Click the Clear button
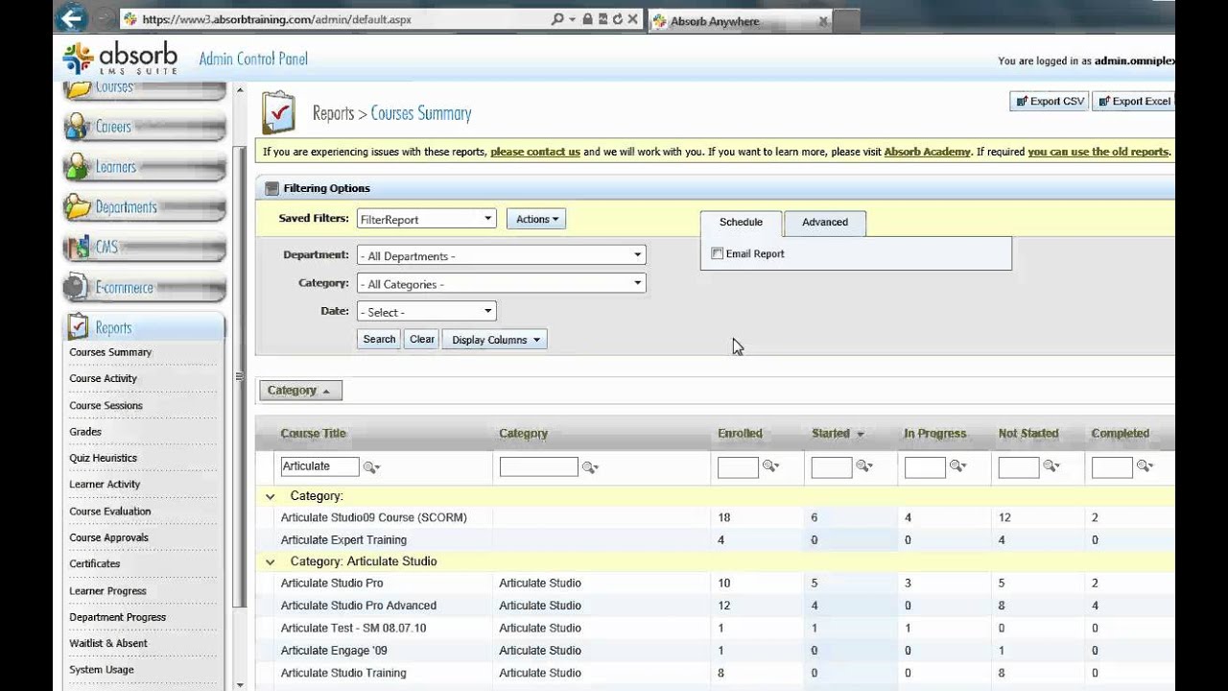 click(422, 339)
